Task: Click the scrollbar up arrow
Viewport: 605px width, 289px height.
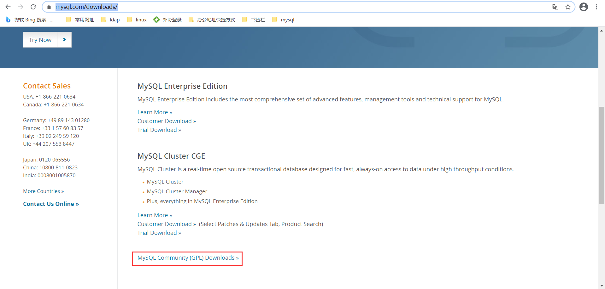Action: 602,31
